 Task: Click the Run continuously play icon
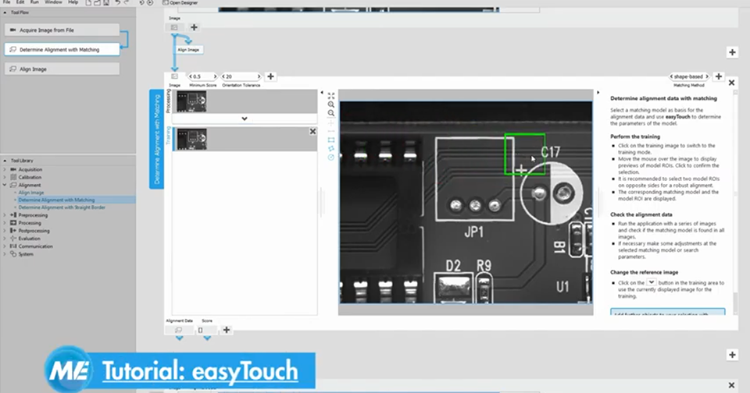pyautogui.click(x=150, y=2)
